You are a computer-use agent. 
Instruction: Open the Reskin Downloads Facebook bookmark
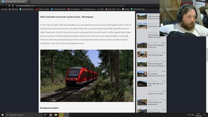(x=58, y=9)
